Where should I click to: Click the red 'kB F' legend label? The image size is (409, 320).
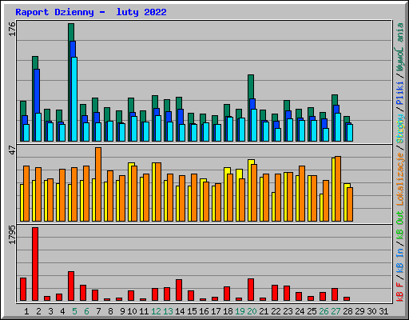(400, 291)
